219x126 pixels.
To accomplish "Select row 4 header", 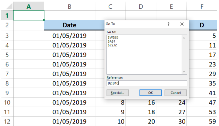I will click(7, 45).
